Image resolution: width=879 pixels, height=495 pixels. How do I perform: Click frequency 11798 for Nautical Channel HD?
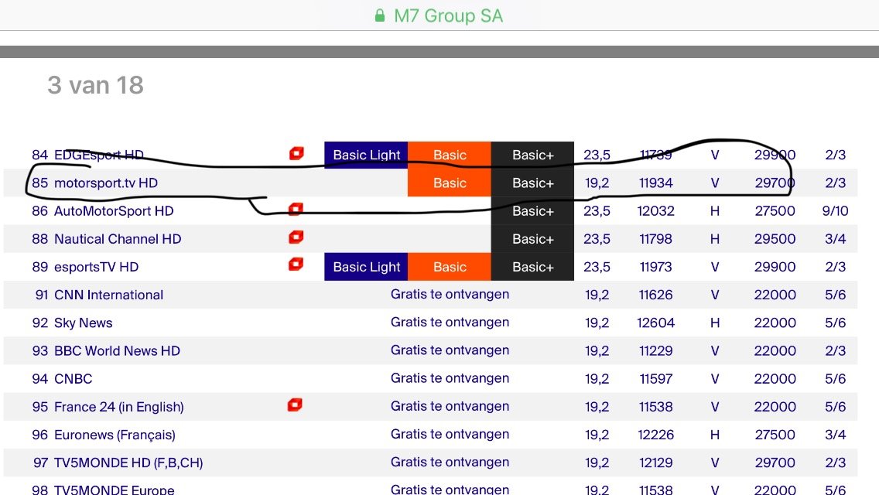[656, 239]
